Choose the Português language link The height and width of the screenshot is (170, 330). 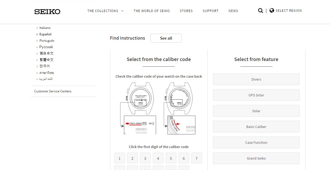click(47, 41)
